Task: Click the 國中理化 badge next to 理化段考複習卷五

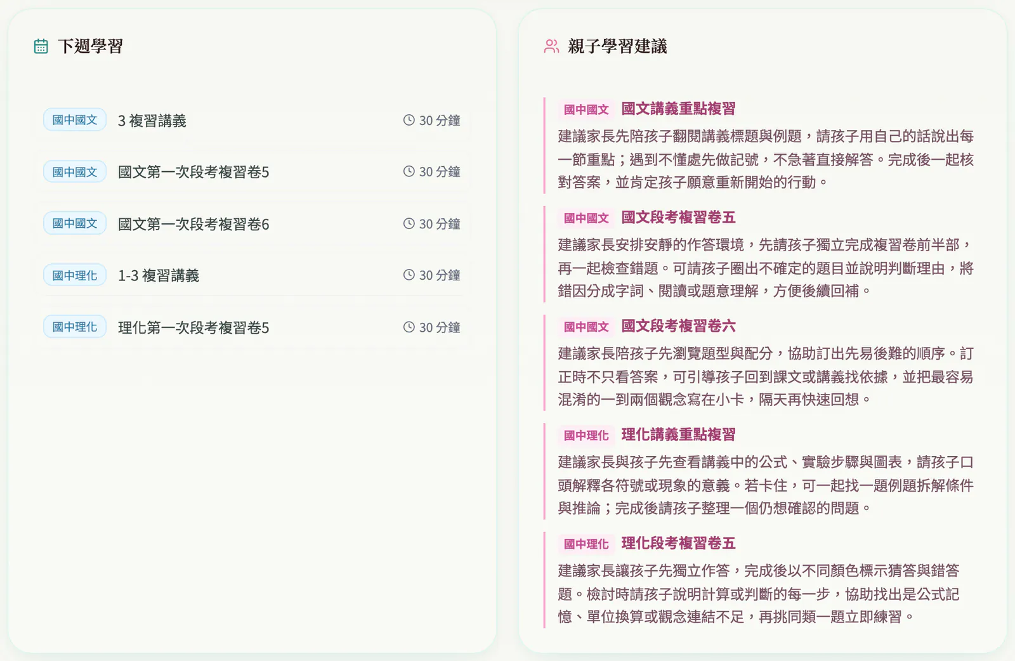Action: click(586, 544)
